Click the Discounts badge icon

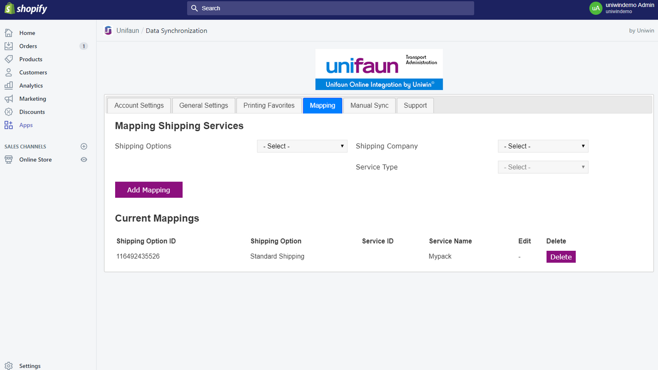pyautogui.click(x=8, y=112)
